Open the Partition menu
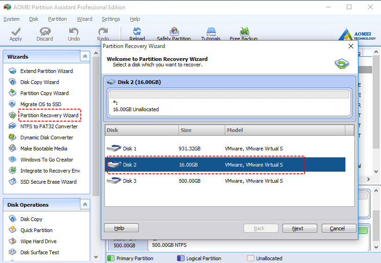The image size is (381, 263). (x=57, y=19)
